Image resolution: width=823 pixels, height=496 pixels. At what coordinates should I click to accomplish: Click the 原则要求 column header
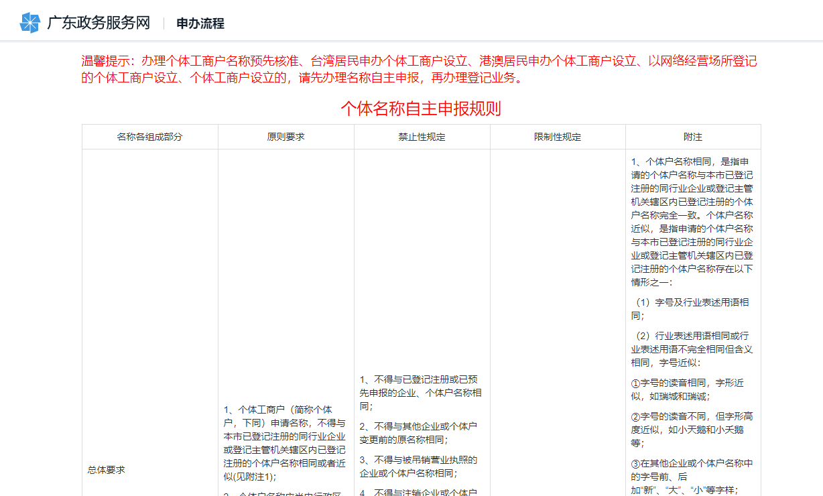286,136
